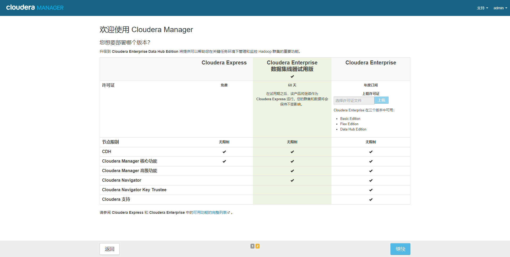Click the 选择许可证文件 input field
This screenshot has width=510, height=257.
click(x=354, y=101)
